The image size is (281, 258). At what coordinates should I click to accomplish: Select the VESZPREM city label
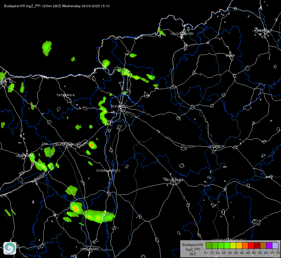(24, 156)
